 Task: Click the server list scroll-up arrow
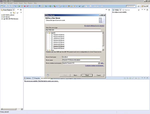(103, 33)
